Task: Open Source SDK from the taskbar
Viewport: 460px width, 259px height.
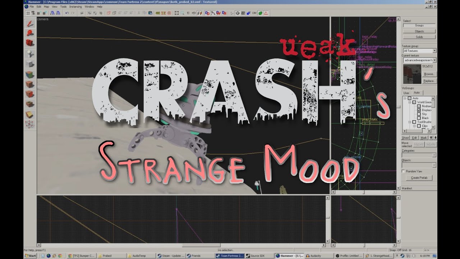Action: [259, 256]
